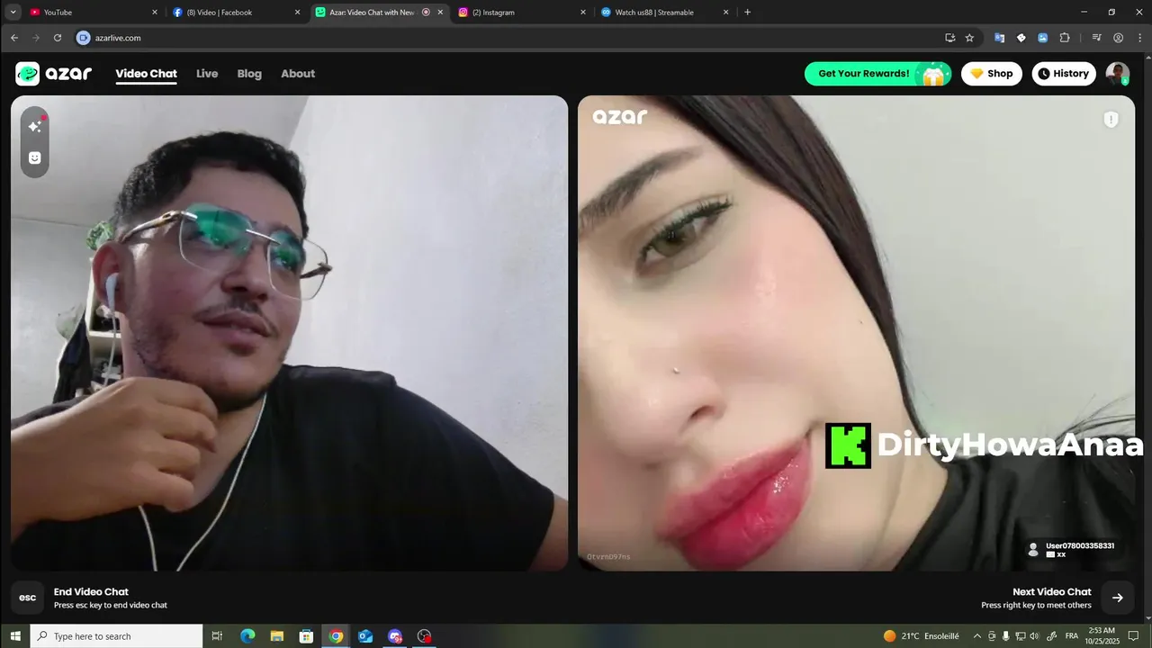Open the Chrome profile icon
This screenshot has width=1152, height=648.
click(x=1118, y=38)
